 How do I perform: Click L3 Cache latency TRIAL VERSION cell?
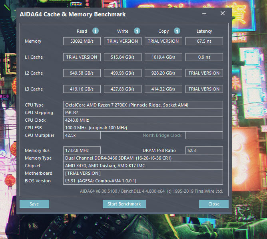coord(204,89)
